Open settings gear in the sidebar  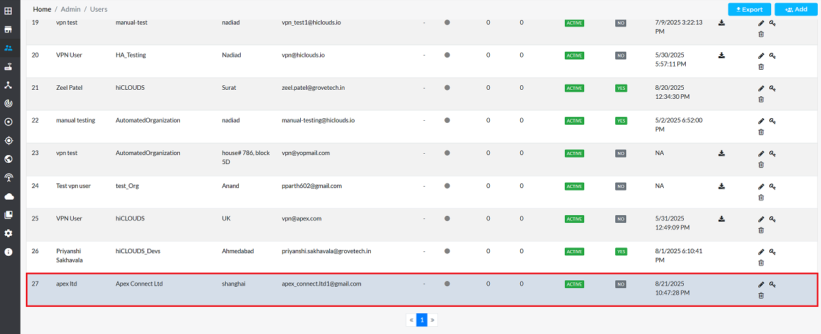(x=8, y=233)
